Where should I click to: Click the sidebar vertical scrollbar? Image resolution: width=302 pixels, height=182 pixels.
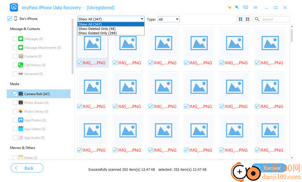pos(73,46)
